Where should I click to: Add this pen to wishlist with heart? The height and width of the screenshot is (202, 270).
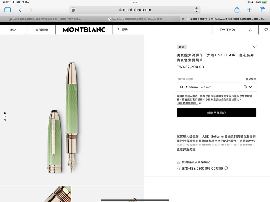(255, 46)
